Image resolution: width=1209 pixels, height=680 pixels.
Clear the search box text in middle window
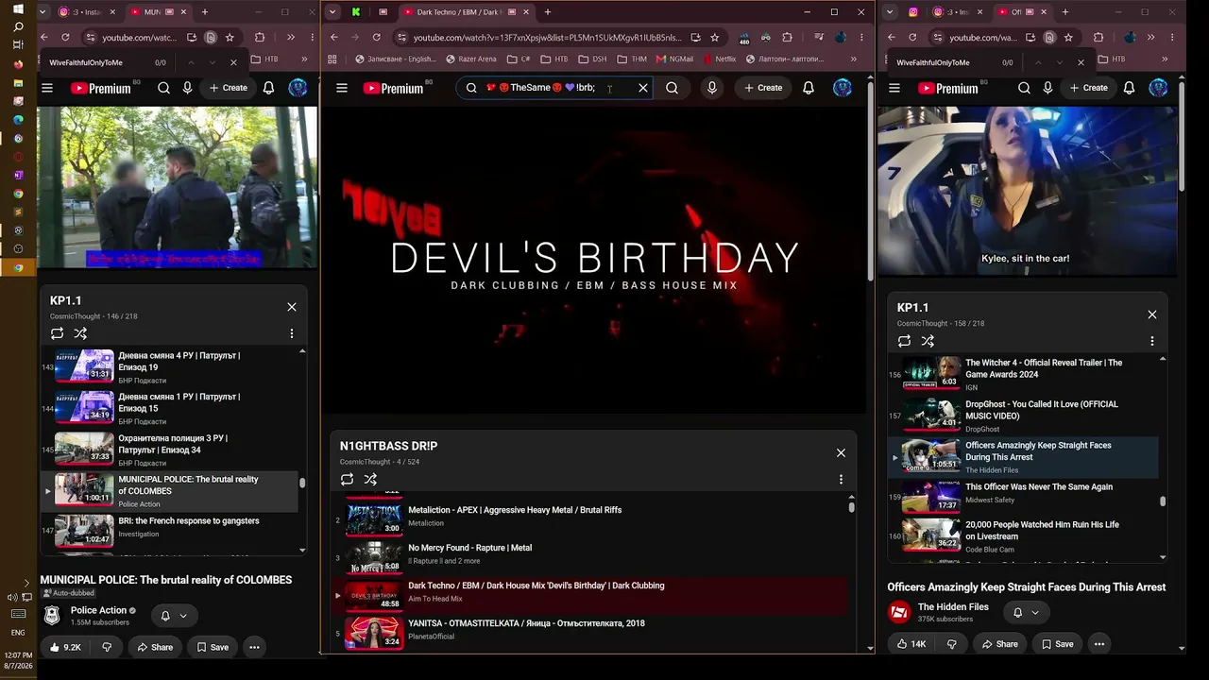click(x=643, y=88)
